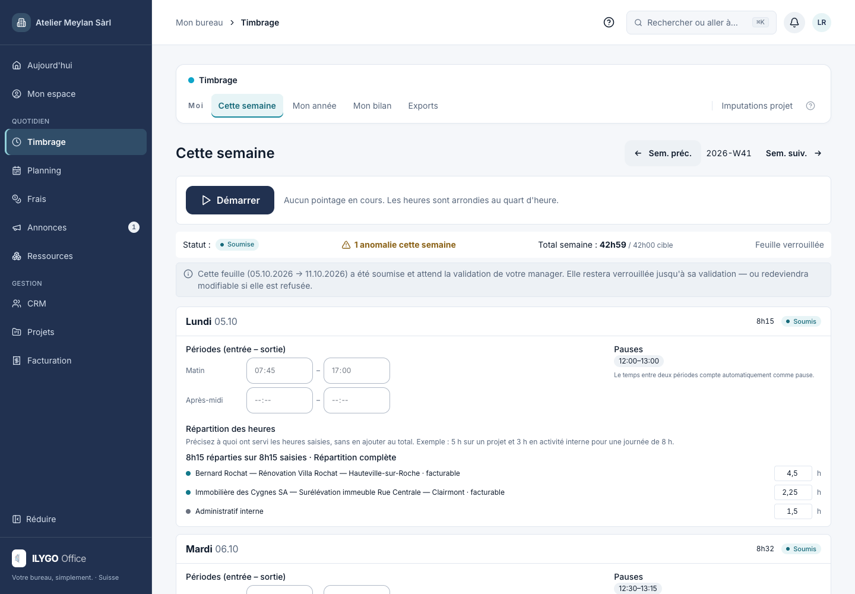Select Timbrage in the sidebar
Image resolution: width=855 pixels, height=594 pixels.
pos(76,142)
